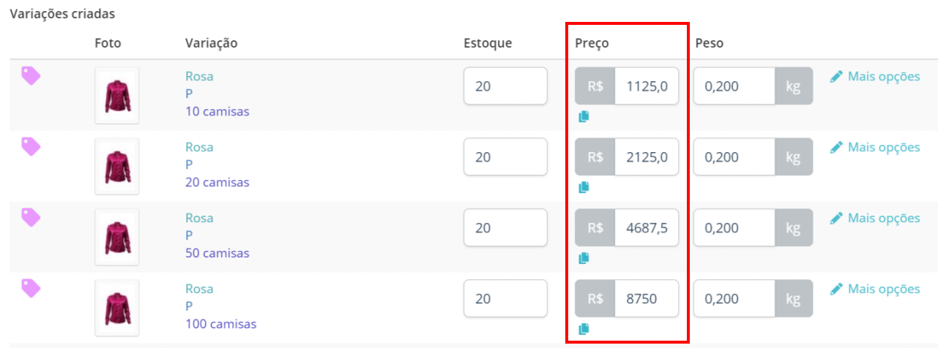The width and height of the screenshot is (938, 348).
Task: Edit the price field showing 2125,0
Action: click(647, 157)
